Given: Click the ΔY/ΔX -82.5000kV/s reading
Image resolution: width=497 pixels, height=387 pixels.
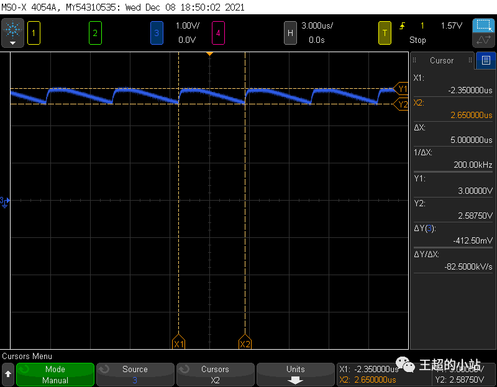Looking at the screenshot, I should tap(468, 266).
